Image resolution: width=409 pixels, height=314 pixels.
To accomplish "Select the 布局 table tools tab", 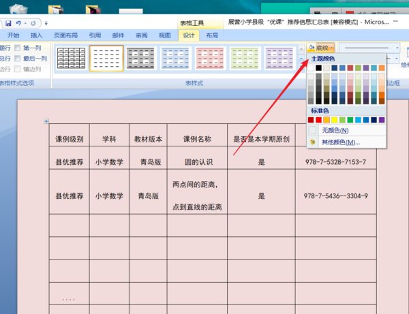I will 212,35.
